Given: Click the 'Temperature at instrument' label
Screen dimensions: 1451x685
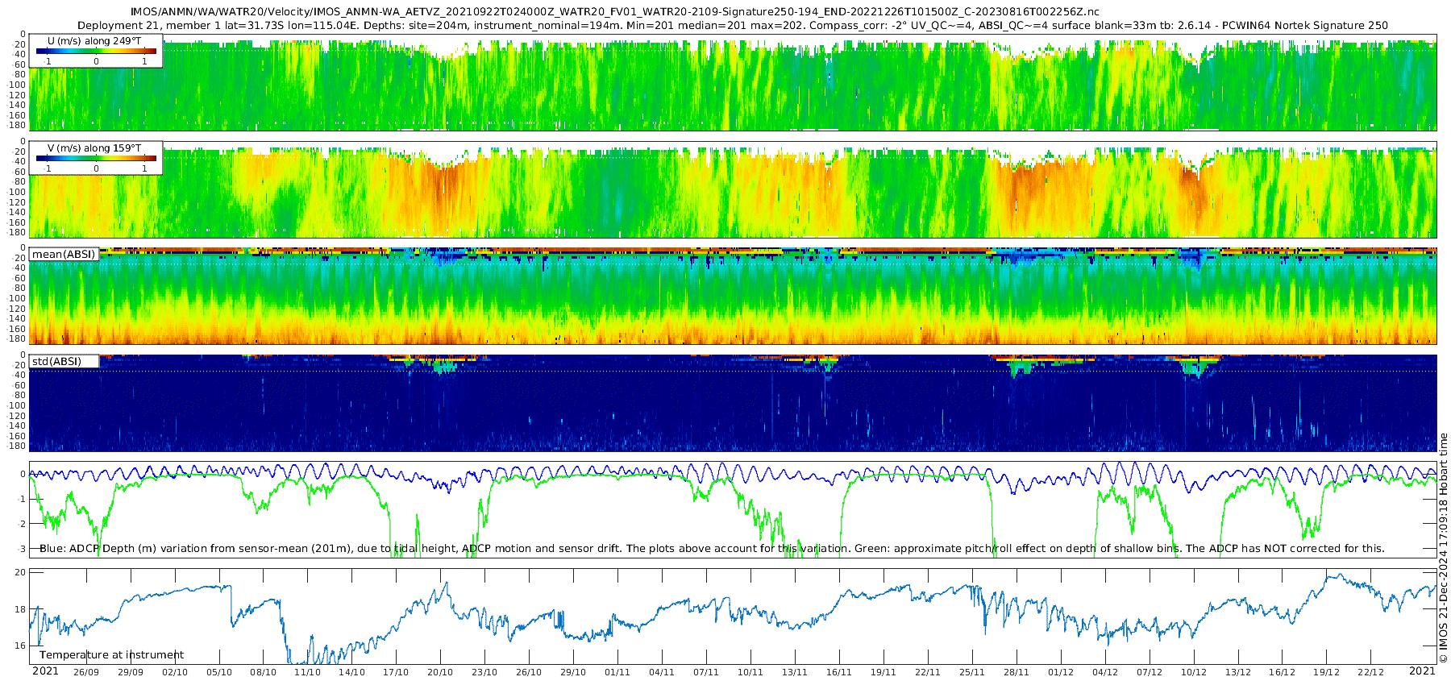Looking at the screenshot, I should point(111,655).
